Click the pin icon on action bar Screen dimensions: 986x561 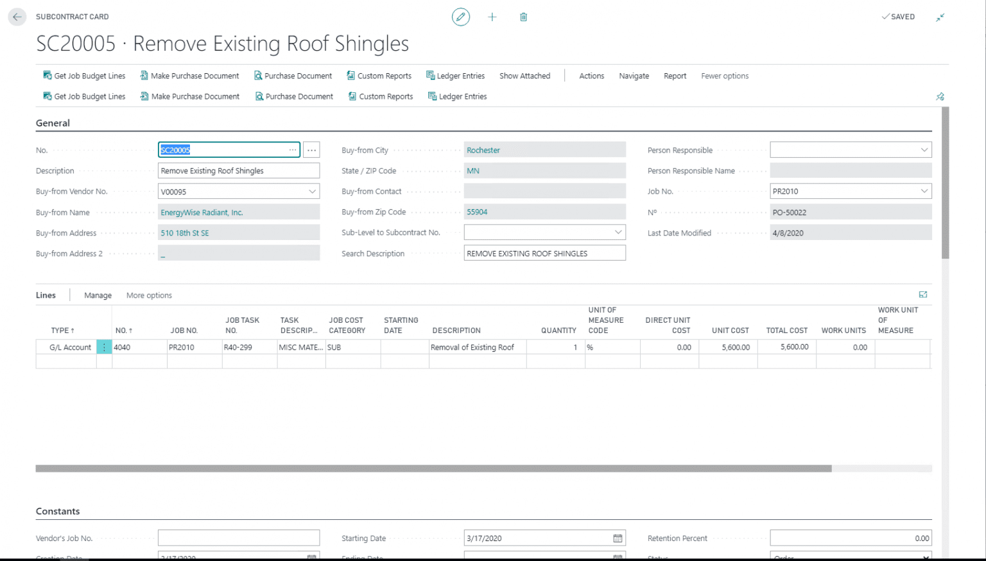pyautogui.click(x=940, y=97)
